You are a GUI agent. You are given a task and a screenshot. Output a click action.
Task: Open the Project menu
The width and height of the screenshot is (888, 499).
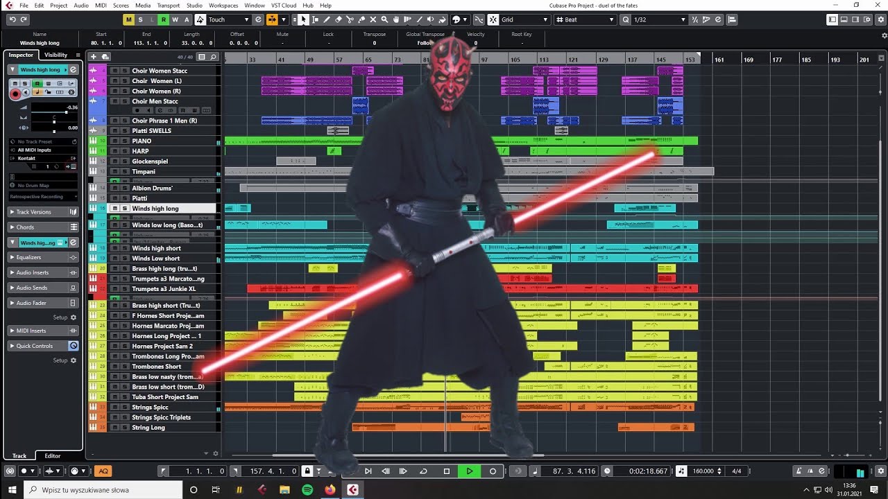click(x=59, y=5)
